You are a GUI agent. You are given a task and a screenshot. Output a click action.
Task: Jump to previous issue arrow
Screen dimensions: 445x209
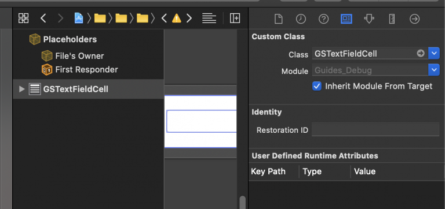[x=164, y=18]
